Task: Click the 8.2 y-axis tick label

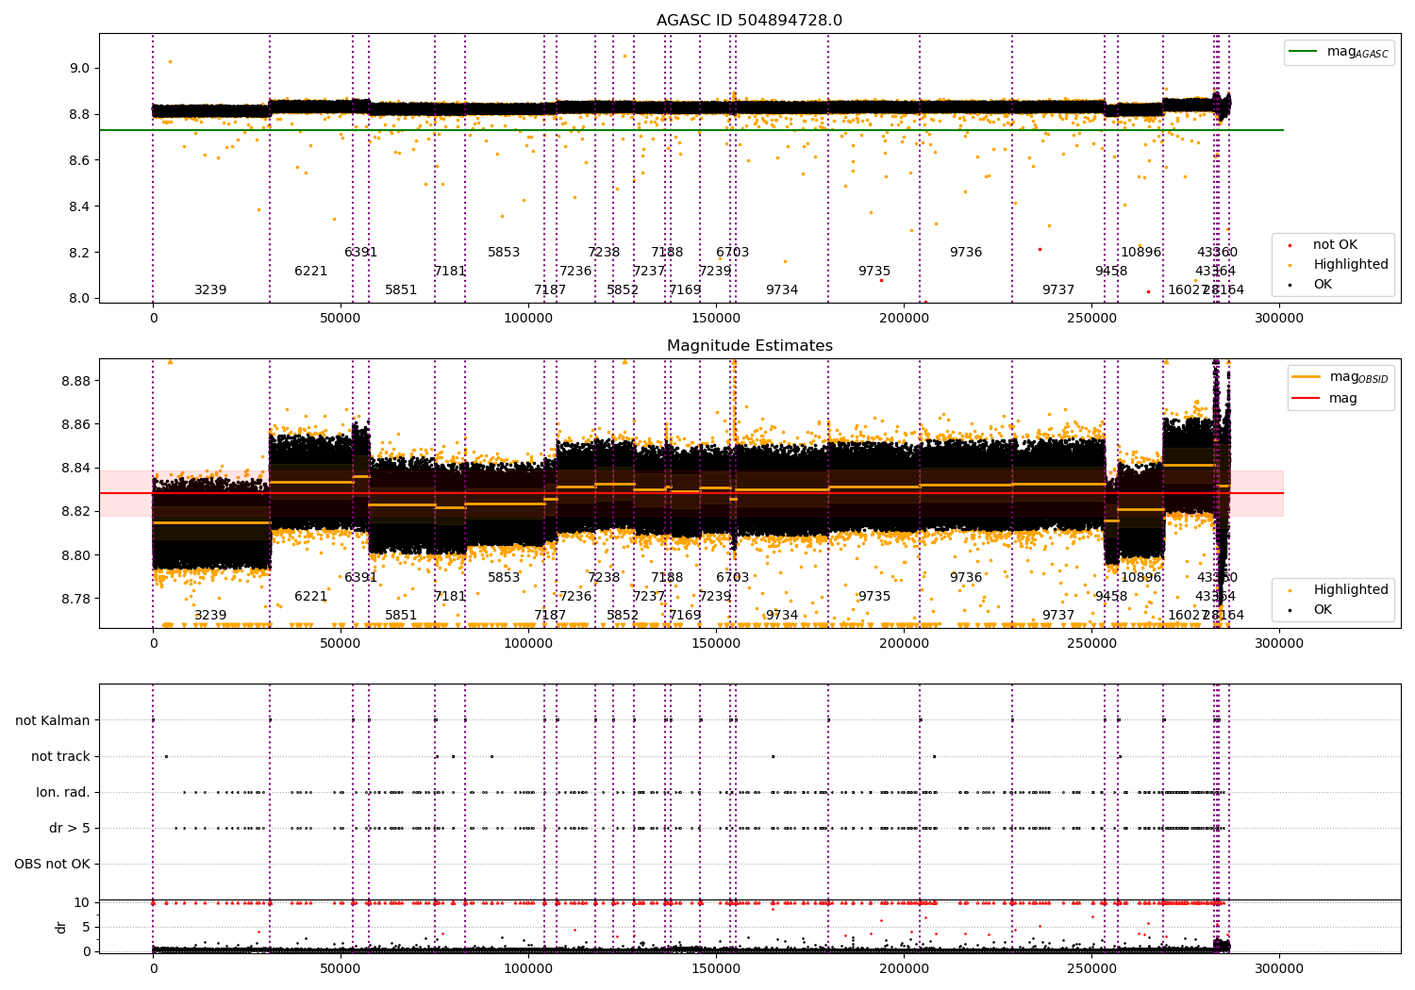Action: (x=79, y=254)
